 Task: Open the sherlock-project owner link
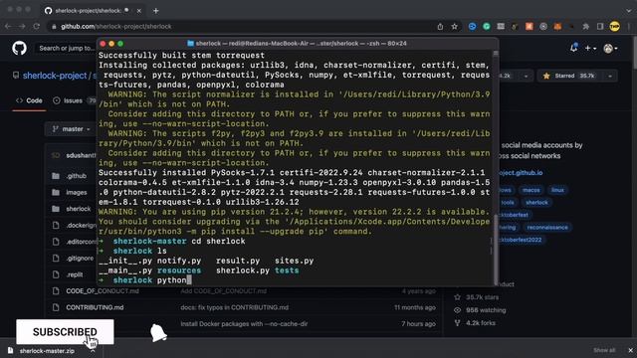click(55, 76)
